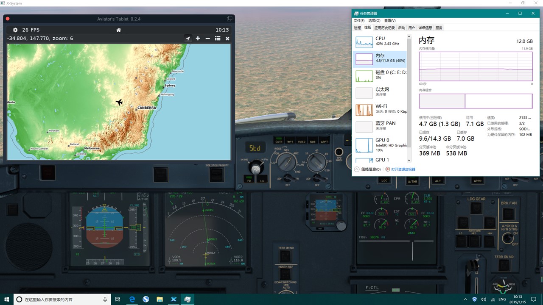Toggle follow-aircraft arrow on the map
This screenshot has height=305, width=543.
click(x=188, y=39)
